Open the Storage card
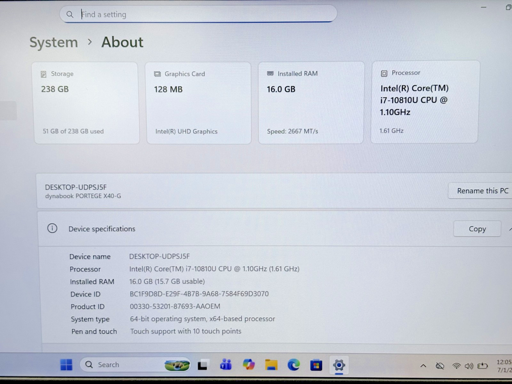Screen dimensions: 512x384 [86, 103]
